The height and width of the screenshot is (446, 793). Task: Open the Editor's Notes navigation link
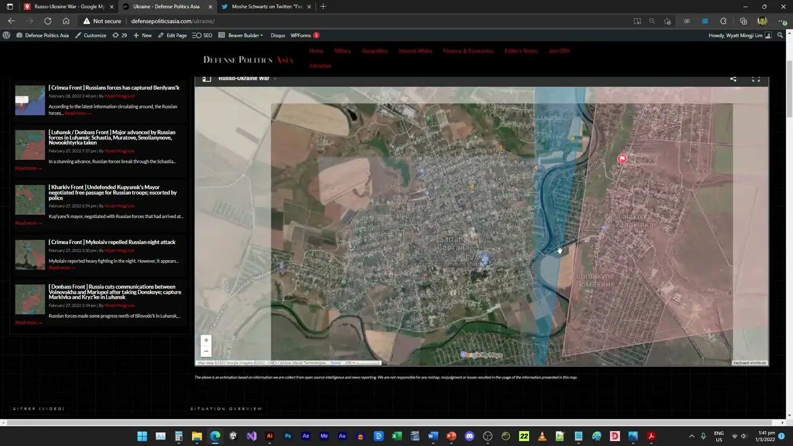pos(521,51)
